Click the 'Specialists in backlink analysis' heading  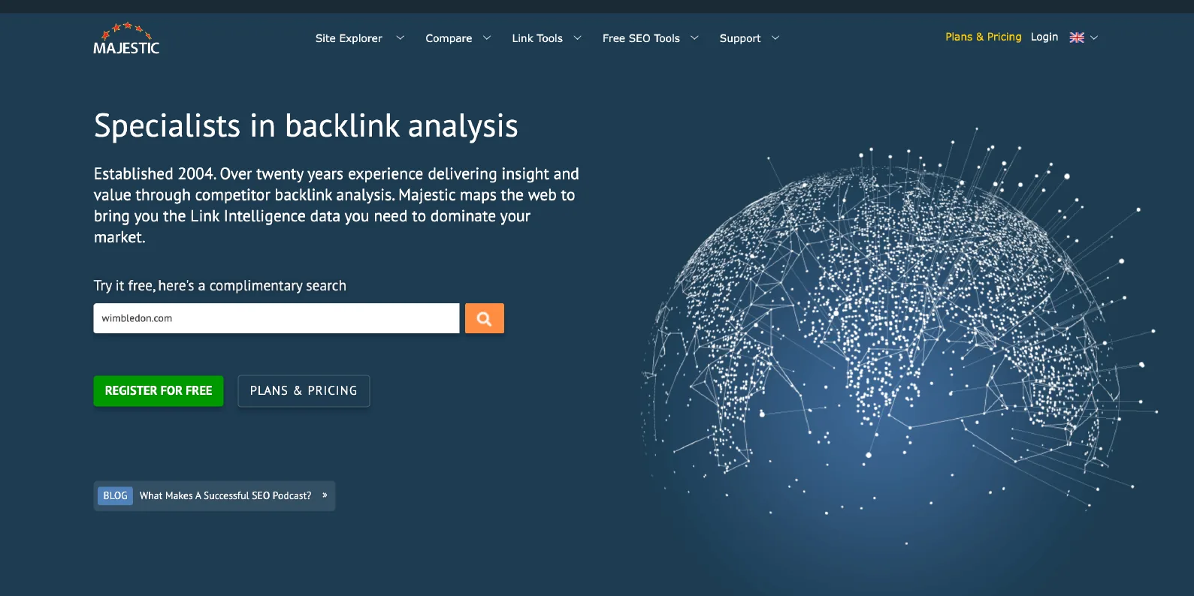306,126
